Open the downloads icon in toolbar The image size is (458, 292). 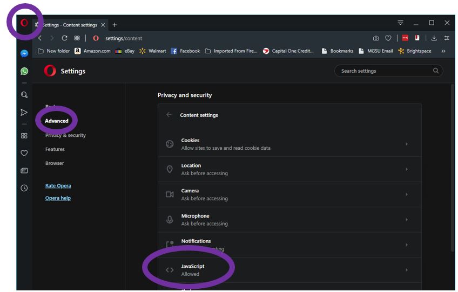(x=434, y=38)
